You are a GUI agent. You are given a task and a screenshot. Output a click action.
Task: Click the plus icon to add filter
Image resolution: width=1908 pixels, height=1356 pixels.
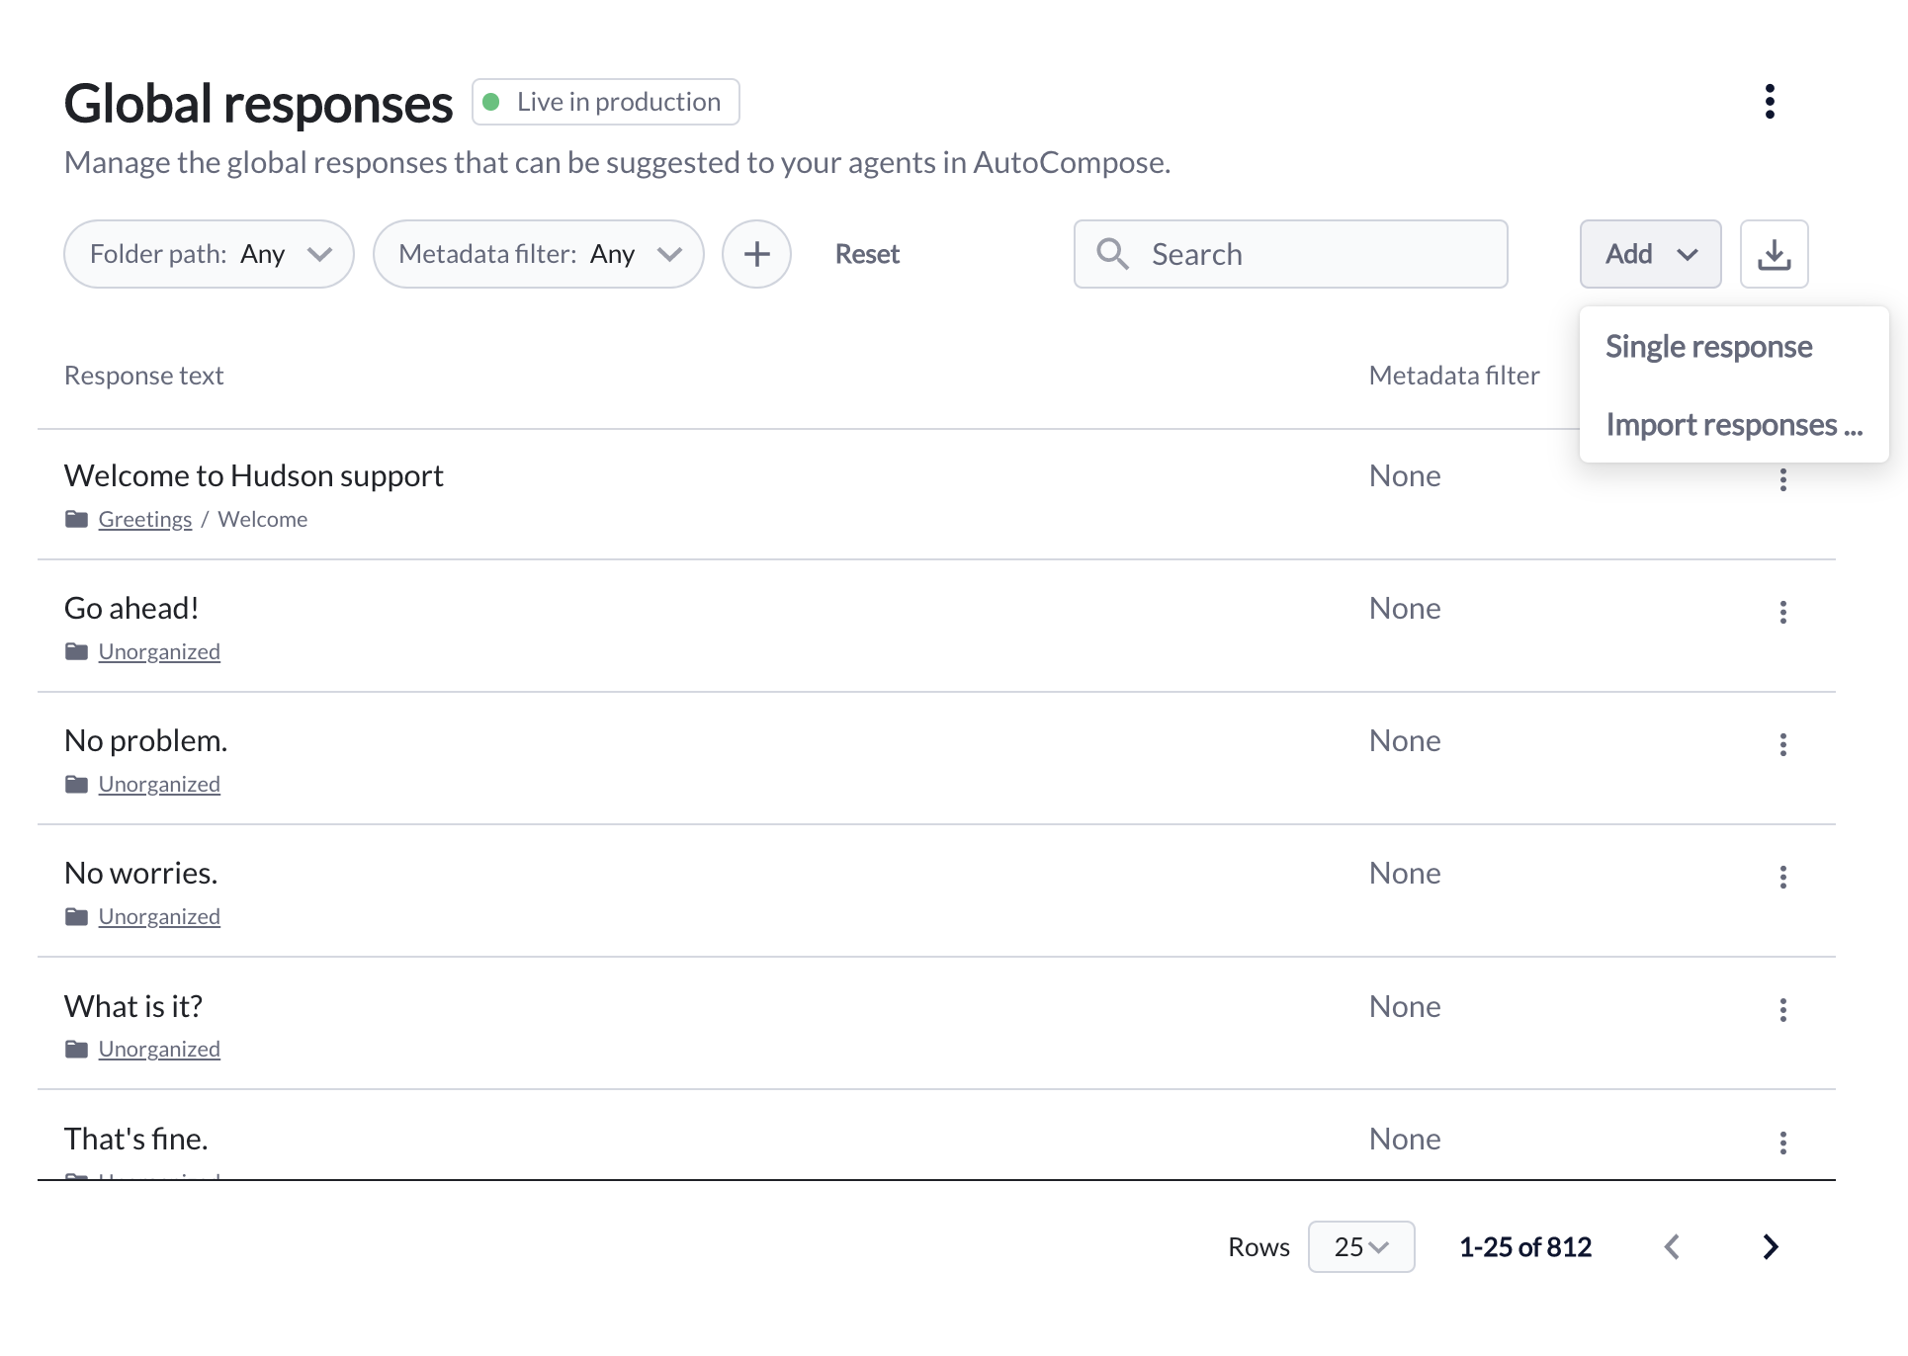(x=756, y=254)
